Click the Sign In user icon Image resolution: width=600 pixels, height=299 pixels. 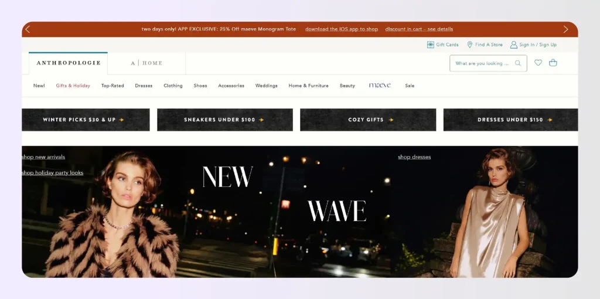click(x=513, y=45)
